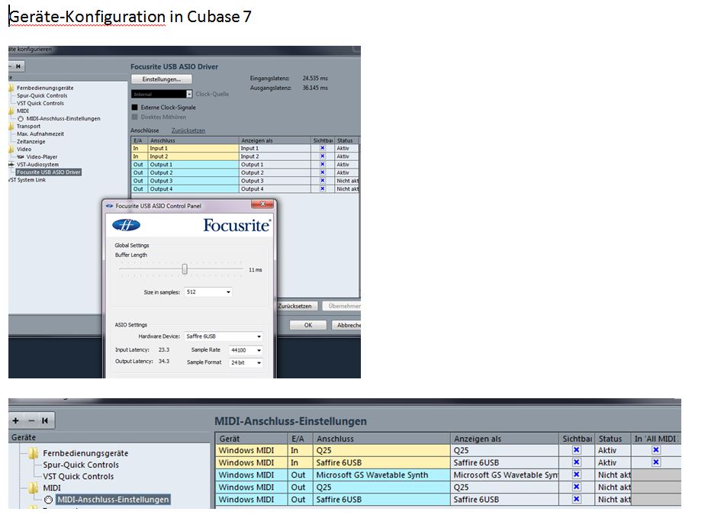
Task: Click the Anschluss column header in the MIDI table
Action: [381, 439]
